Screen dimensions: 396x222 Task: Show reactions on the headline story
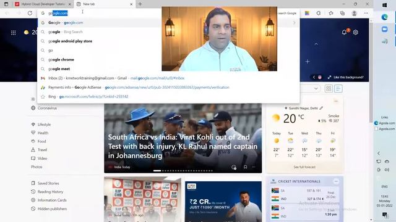pyautogui.click(x=234, y=167)
